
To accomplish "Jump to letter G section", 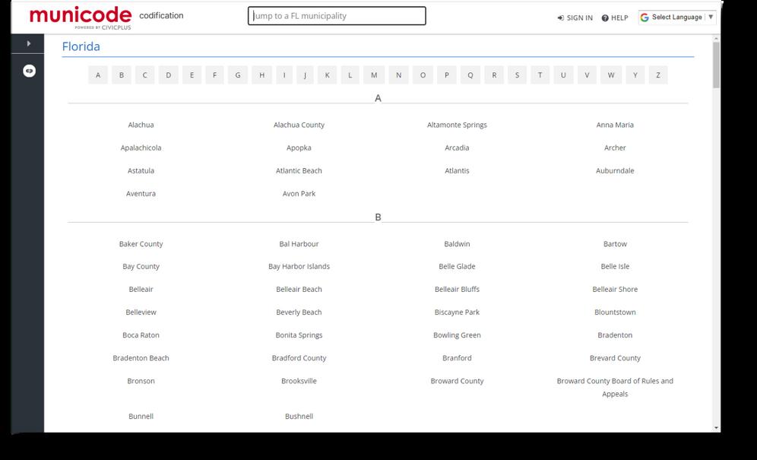I will click(x=238, y=75).
